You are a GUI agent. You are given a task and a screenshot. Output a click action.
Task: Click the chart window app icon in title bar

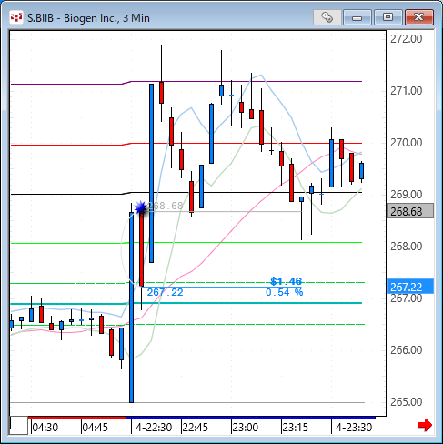click(x=15, y=17)
